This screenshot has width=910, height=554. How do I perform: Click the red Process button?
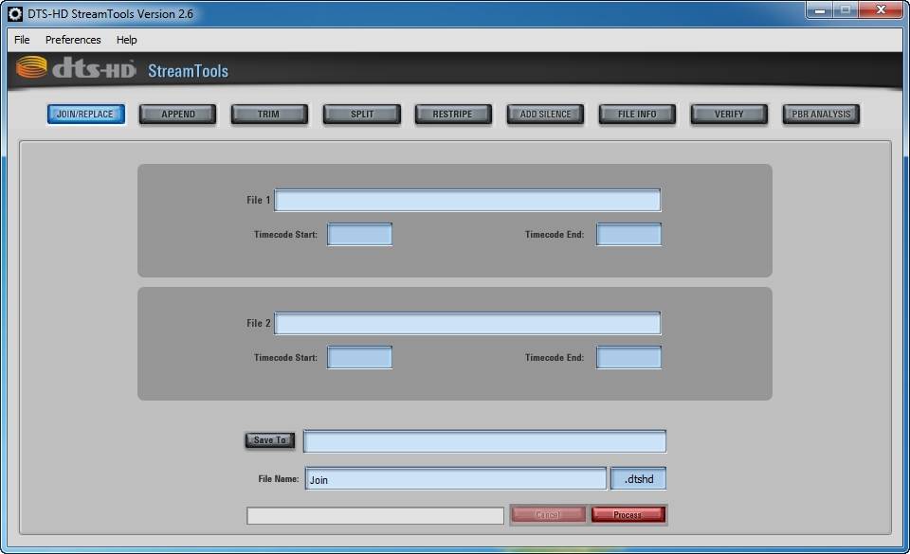(628, 514)
